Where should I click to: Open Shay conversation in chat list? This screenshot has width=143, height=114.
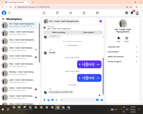pos(19,41)
